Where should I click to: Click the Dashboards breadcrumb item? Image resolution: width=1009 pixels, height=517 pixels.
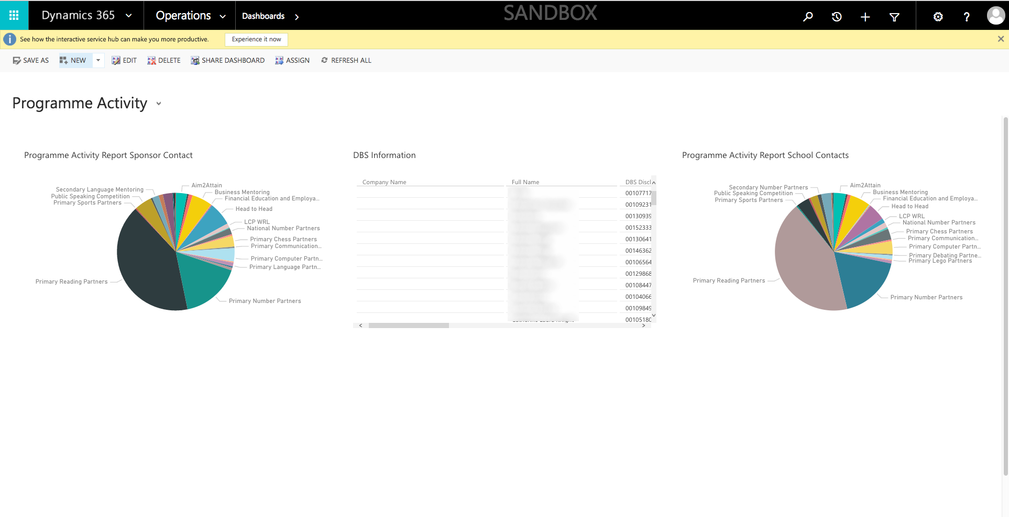tap(263, 16)
